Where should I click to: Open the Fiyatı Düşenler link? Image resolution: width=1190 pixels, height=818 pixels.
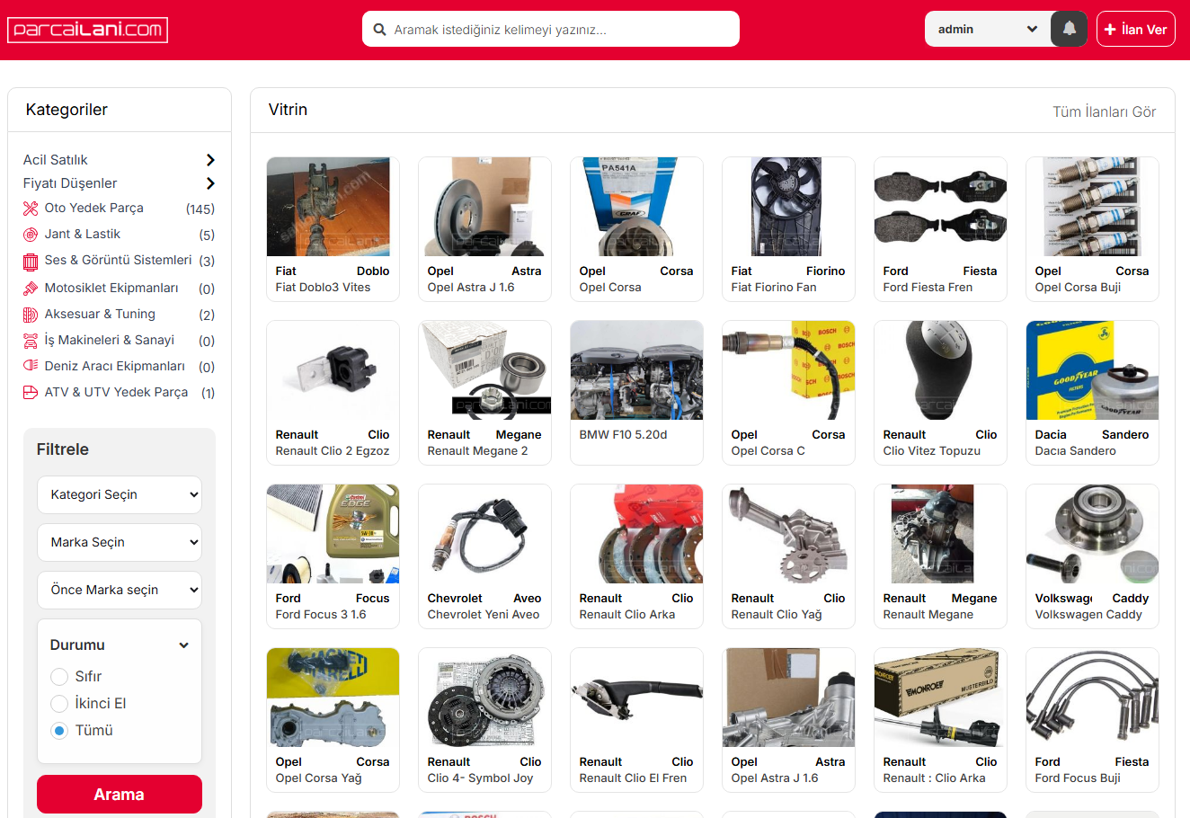pos(70,183)
